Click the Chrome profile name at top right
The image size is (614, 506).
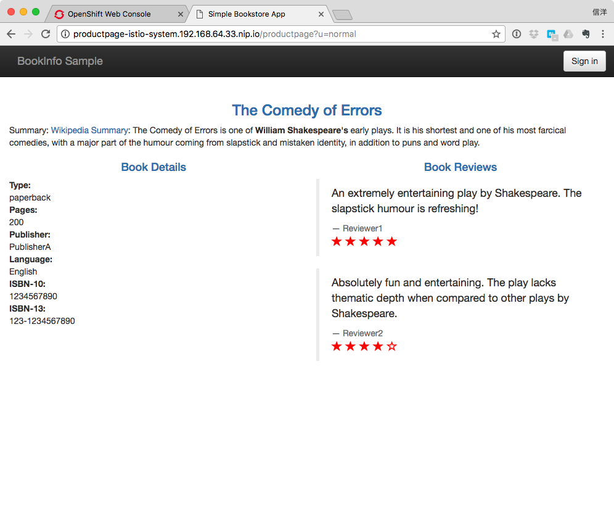tap(599, 12)
